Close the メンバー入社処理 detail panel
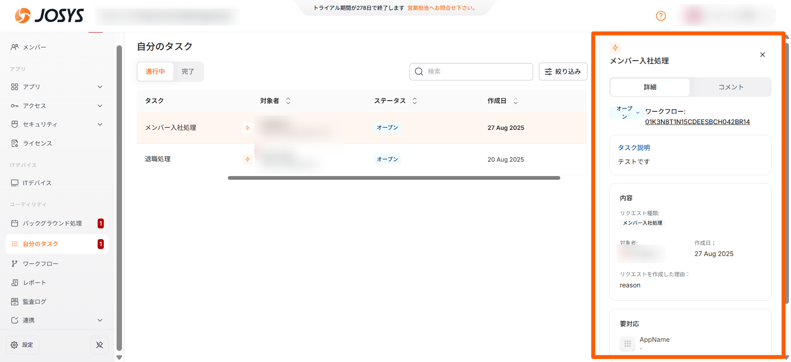Screen dimensions: 791x362 762,54
